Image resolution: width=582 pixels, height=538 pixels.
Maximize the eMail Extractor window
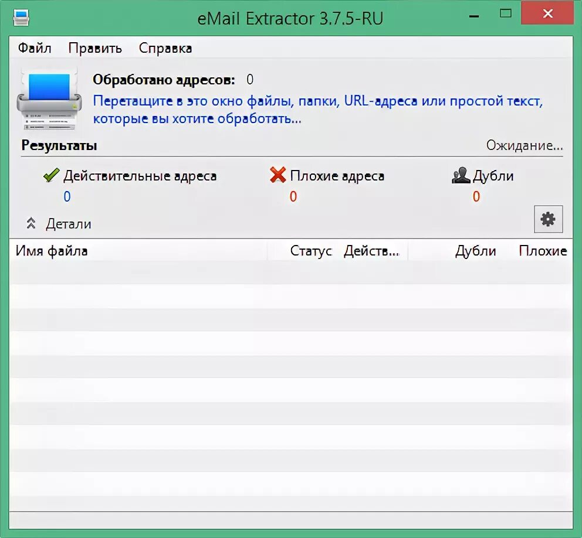click(x=506, y=13)
